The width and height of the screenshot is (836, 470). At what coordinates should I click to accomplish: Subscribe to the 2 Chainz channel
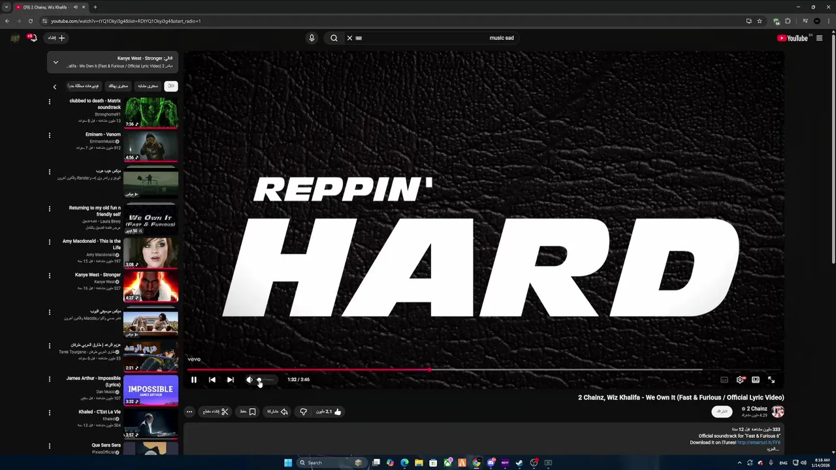coord(722,411)
